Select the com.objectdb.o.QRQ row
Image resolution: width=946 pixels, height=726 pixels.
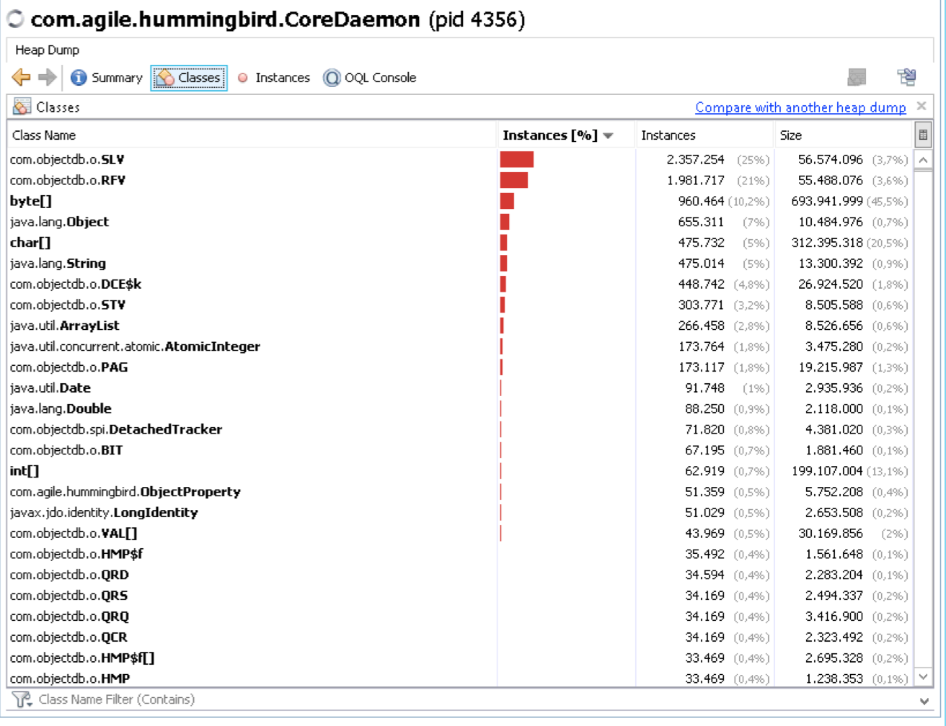(x=460, y=617)
